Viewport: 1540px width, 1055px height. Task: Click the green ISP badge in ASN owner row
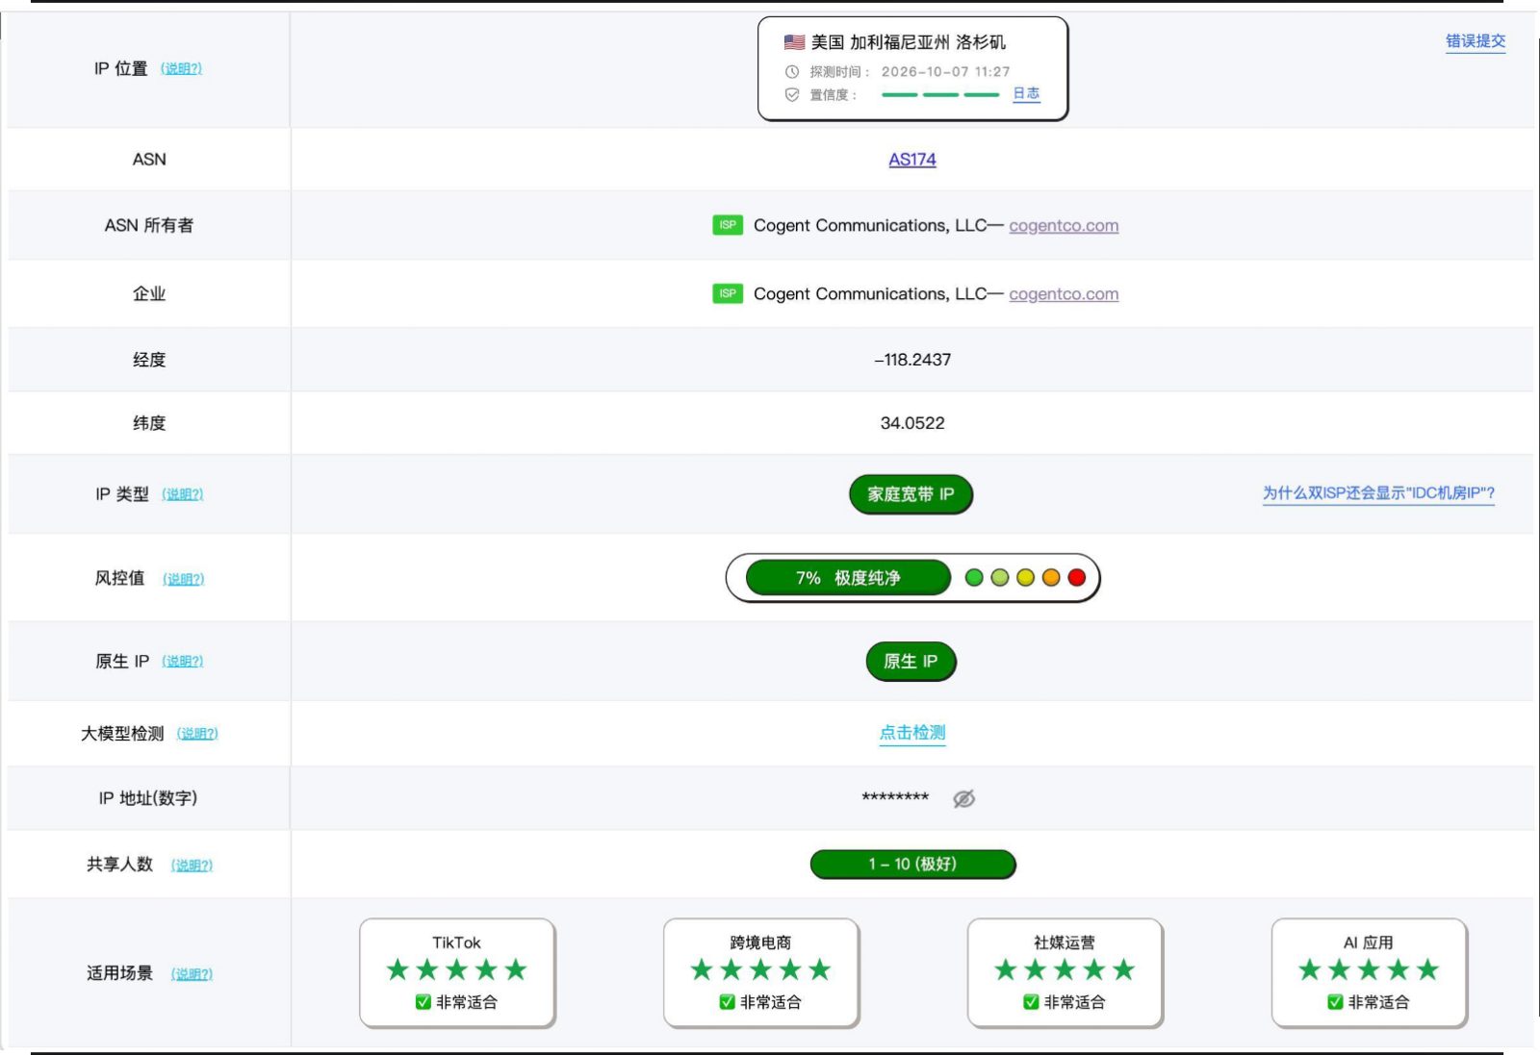(728, 225)
